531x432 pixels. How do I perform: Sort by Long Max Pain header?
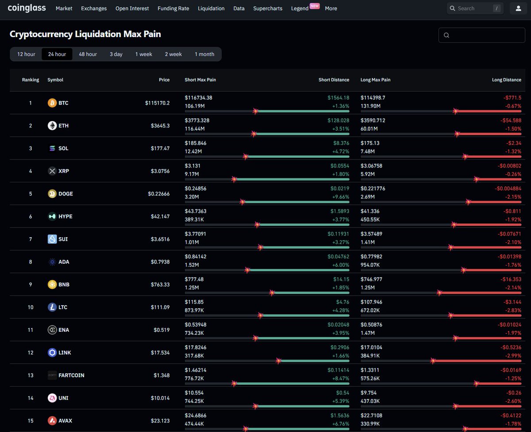pos(376,80)
